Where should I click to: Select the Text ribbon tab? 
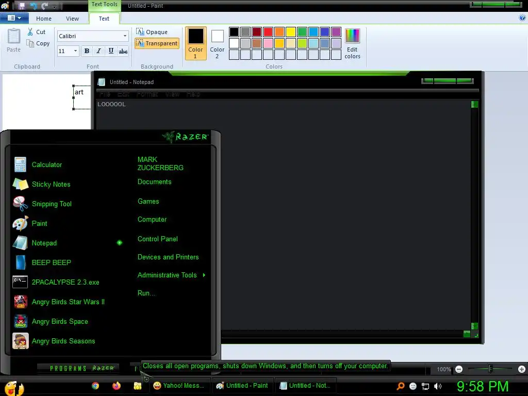[104, 19]
